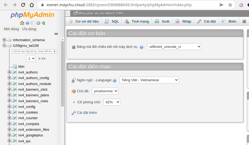Open the Cài đặt settings tab
This screenshot has height=145, width=249.
(x=206, y=22)
